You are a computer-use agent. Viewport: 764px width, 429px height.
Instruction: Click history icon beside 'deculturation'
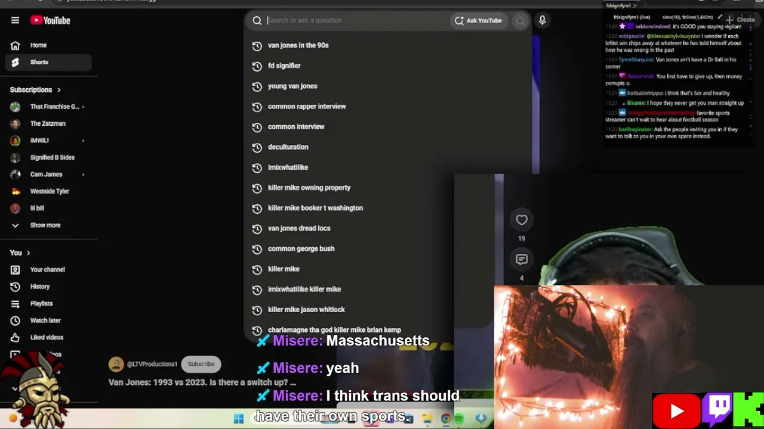257,147
